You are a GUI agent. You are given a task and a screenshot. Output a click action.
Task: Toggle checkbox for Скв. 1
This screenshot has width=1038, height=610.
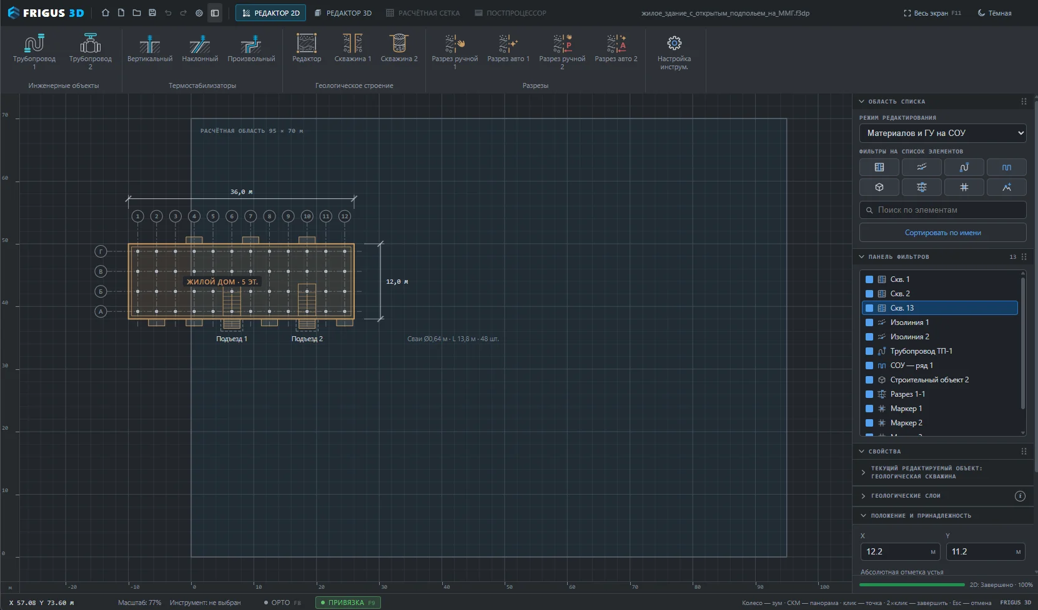click(869, 279)
